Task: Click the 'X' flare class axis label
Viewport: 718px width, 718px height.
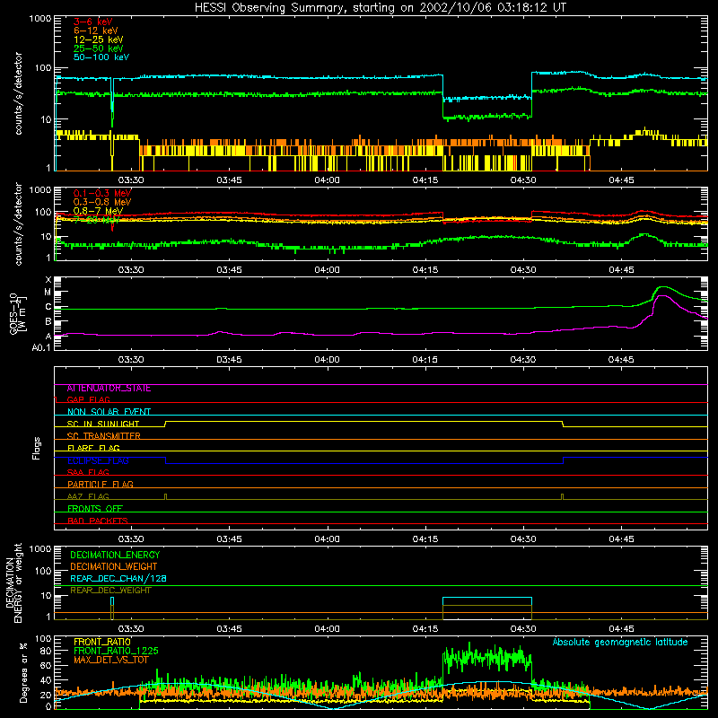Action: point(48,280)
